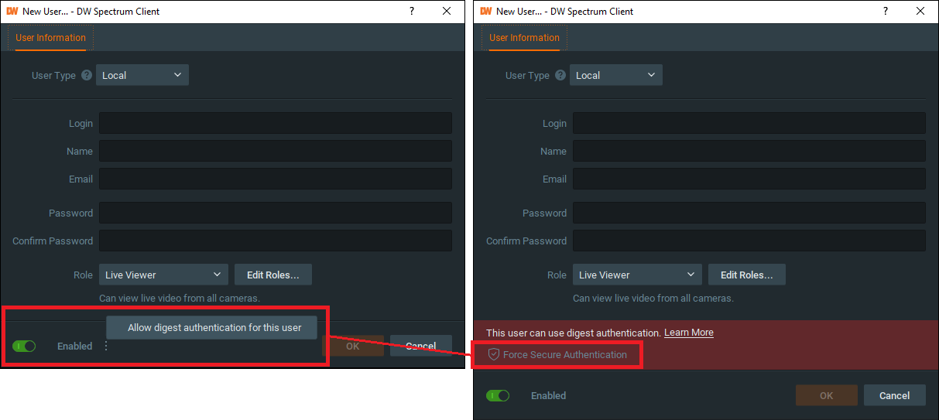This screenshot has height=420, width=939.
Task: Click the User Type help icon in left dialog
Action: click(86, 75)
